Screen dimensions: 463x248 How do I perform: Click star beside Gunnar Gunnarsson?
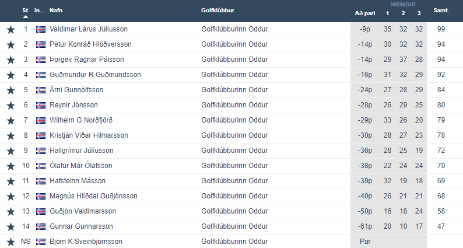[10, 227]
